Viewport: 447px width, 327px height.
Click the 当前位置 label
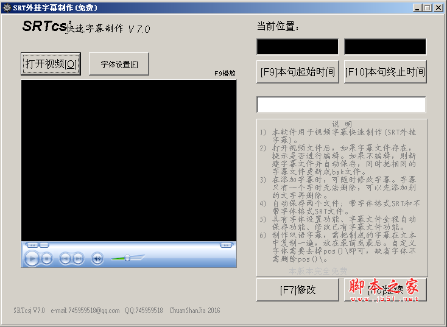click(x=278, y=27)
